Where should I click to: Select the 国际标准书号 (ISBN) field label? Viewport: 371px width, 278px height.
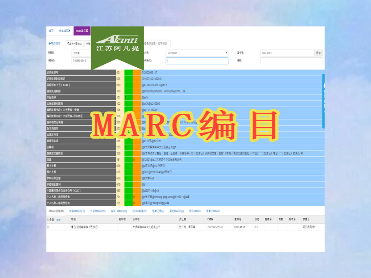pyautogui.click(x=81, y=85)
